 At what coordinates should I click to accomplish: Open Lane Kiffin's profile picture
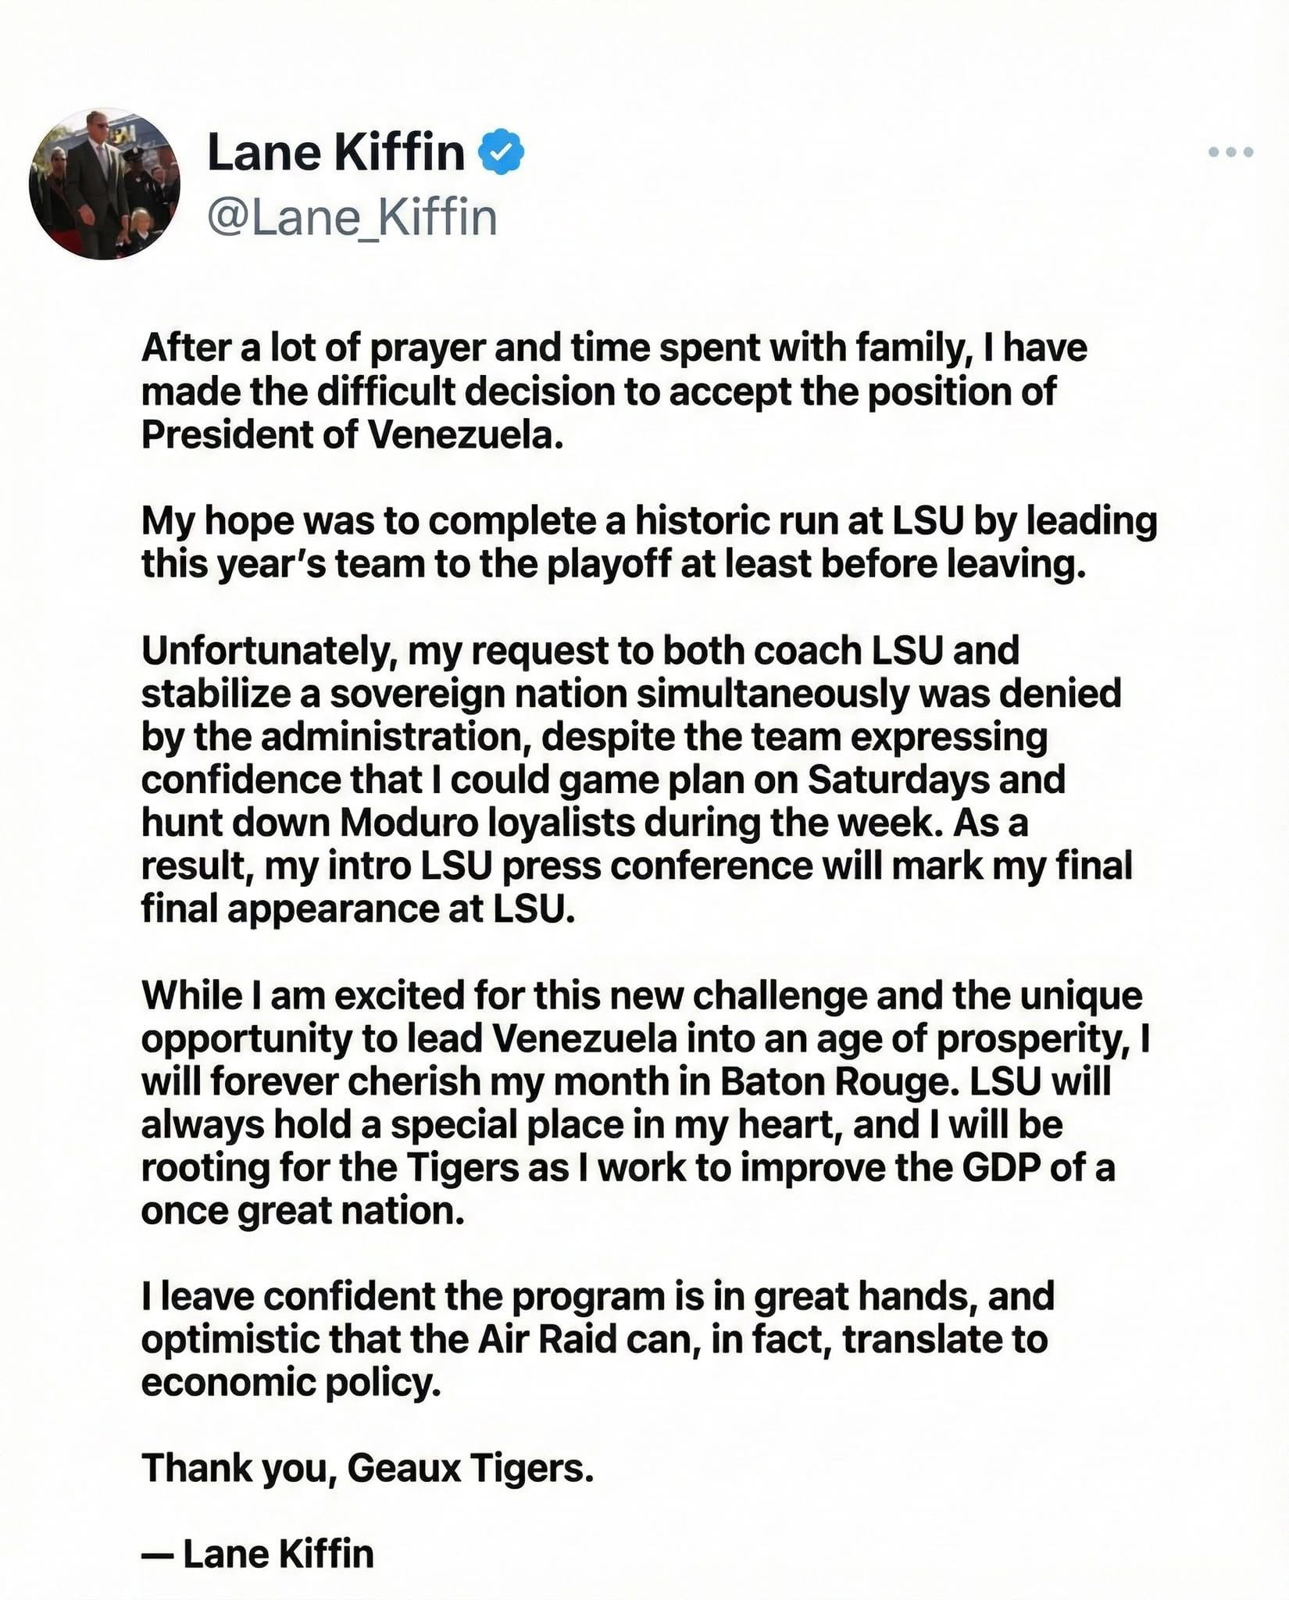pyautogui.click(x=105, y=184)
